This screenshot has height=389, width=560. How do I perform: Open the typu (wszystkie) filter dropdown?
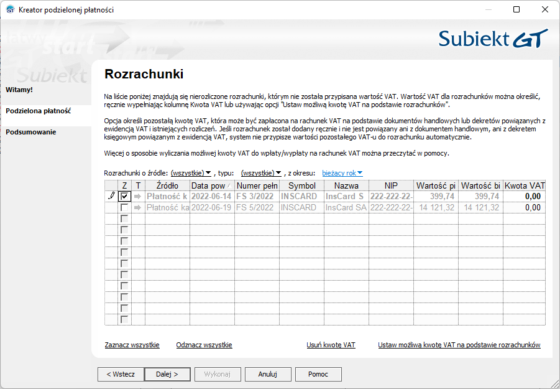tap(261, 173)
